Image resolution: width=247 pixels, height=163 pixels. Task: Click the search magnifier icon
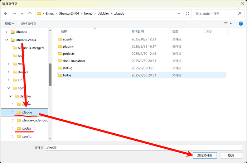point(239,14)
